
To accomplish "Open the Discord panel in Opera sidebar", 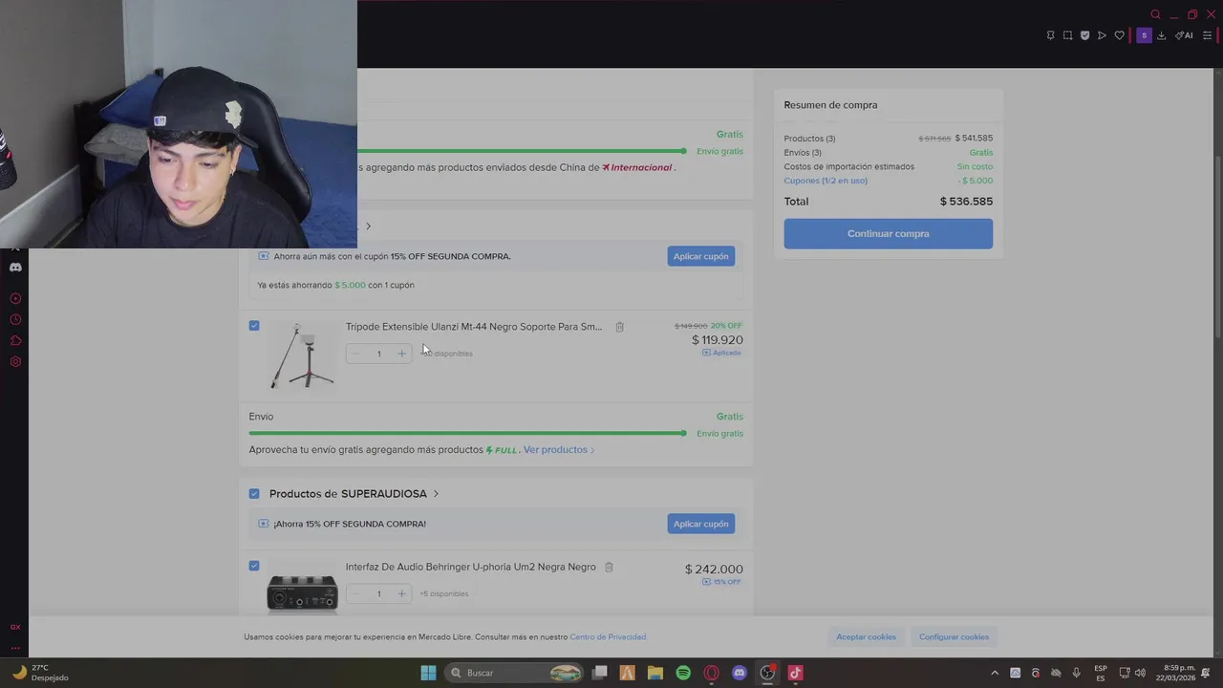I will (15, 268).
